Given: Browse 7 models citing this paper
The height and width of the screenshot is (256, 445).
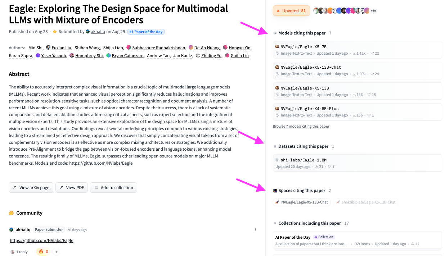Looking at the screenshot, I should tap(301, 127).
